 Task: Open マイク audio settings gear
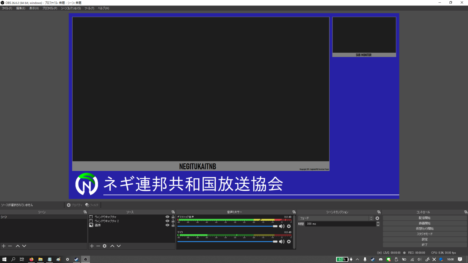(289, 242)
